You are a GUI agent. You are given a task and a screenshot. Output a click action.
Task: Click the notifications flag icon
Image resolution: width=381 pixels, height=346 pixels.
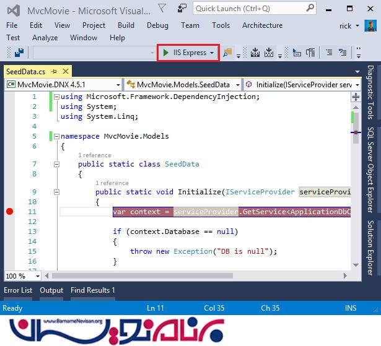click(x=162, y=9)
